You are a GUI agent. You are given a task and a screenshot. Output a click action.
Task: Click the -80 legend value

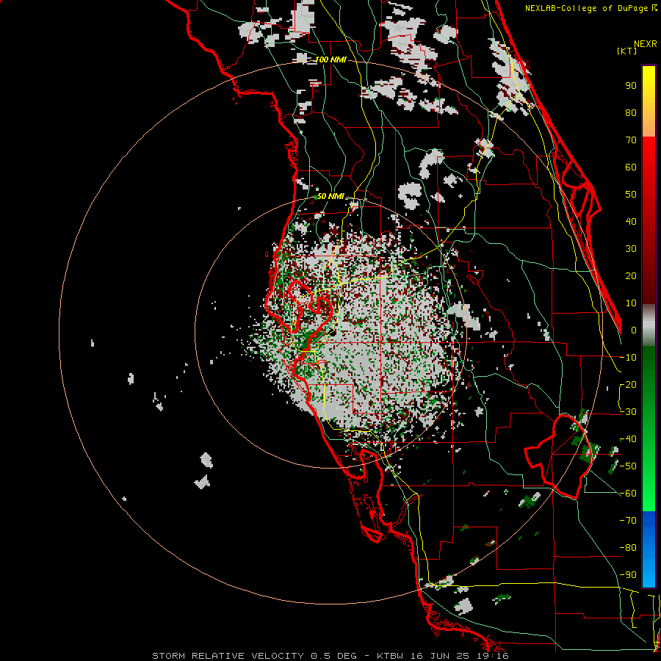pyautogui.click(x=628, y=548)
